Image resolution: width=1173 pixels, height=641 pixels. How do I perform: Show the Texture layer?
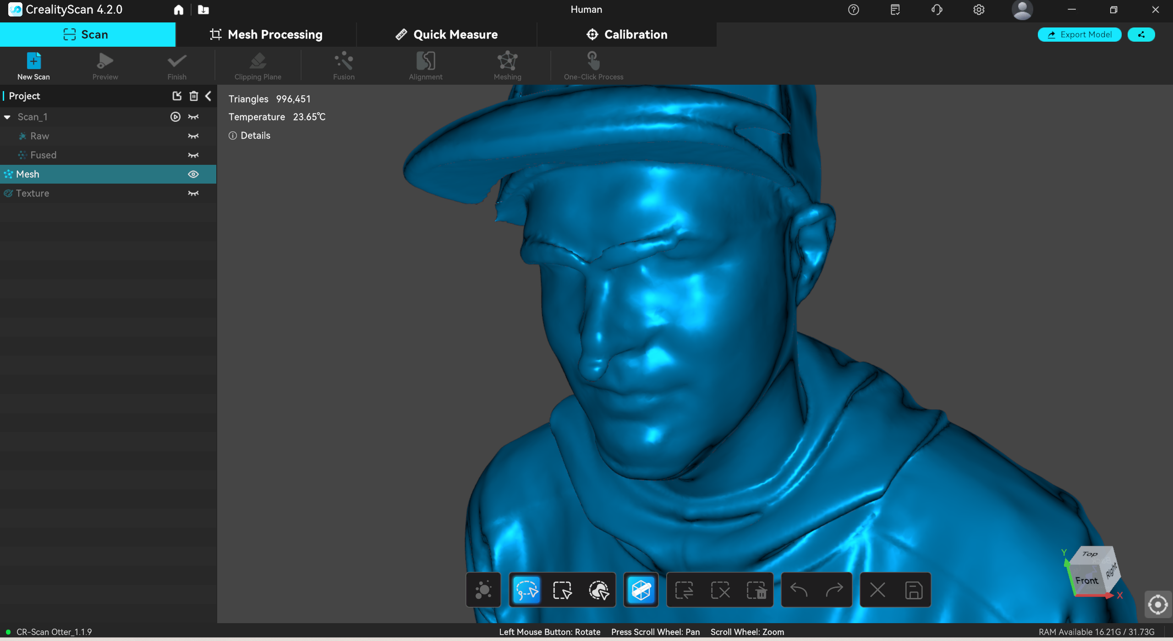click(193, 193)
